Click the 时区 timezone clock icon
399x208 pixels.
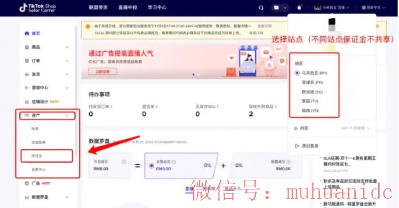point(296,128)
